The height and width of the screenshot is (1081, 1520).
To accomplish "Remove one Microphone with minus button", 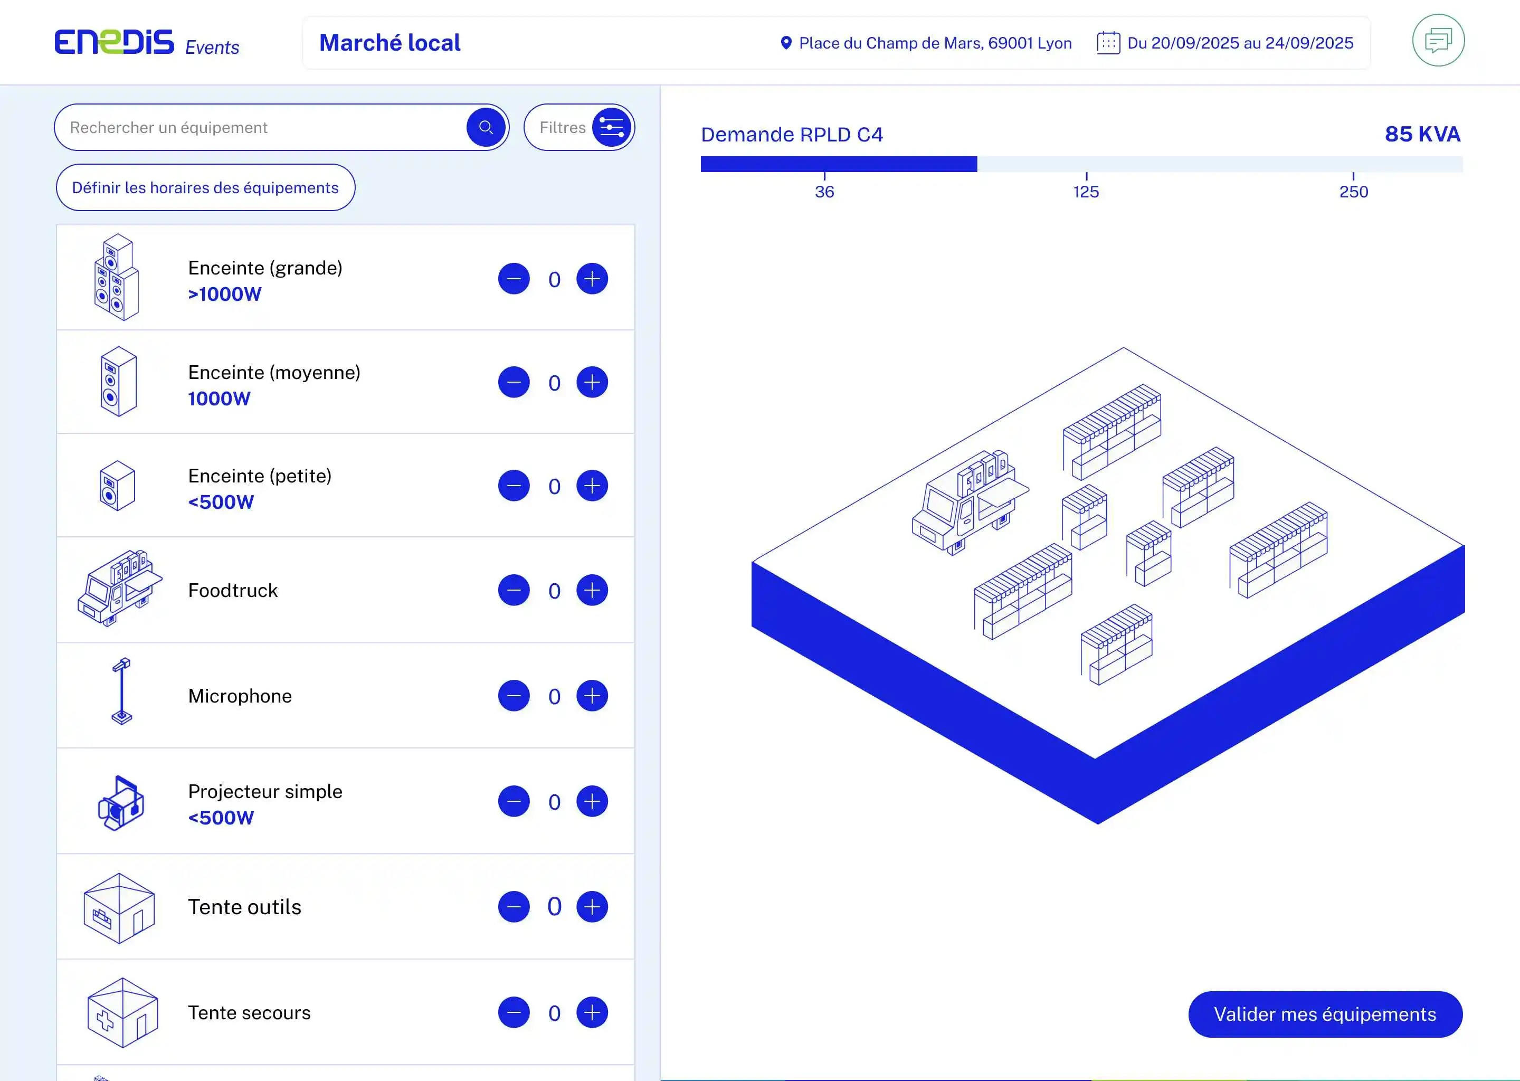I will (x=514, y=696).
